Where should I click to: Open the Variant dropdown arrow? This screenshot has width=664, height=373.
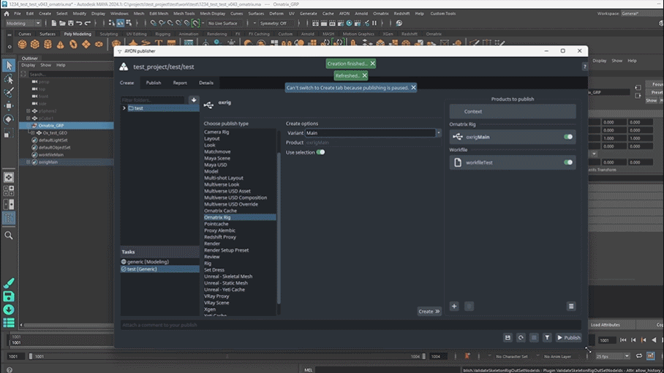(438, 133)
